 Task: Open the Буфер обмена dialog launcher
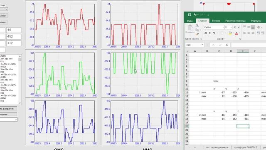(x=201, y=39)
